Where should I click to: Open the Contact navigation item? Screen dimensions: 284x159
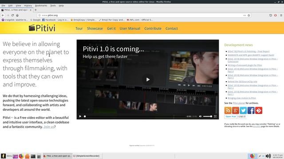tap(172, 28)
